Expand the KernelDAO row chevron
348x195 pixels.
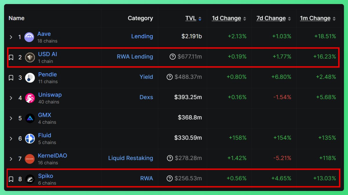tap(11, 158)
